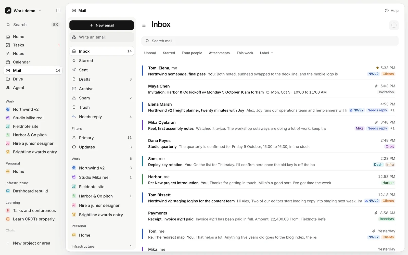Open the Agent section
Image resolution: width=408 pixels, height=255 pixels.
33,87
